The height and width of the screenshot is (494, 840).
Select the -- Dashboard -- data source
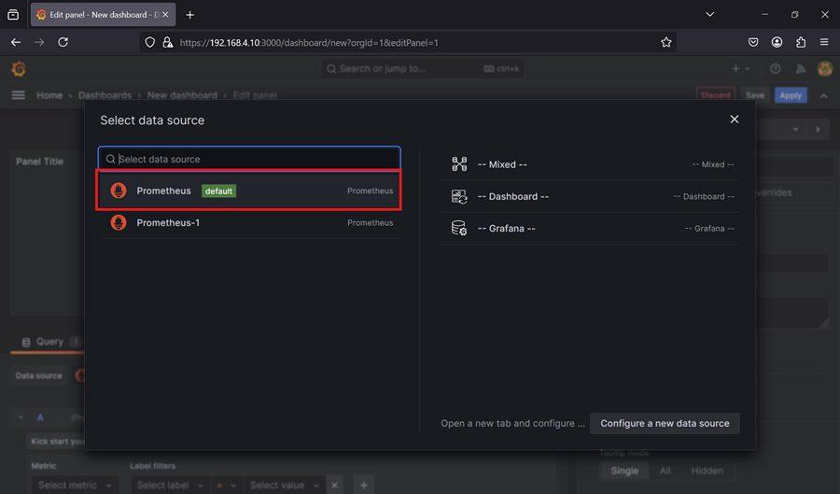point(591,197)
